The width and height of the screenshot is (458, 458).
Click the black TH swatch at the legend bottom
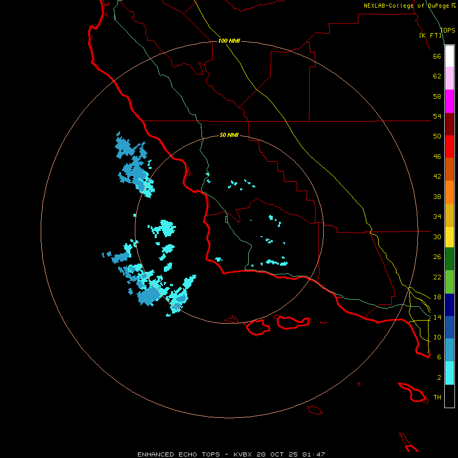[449, 396]
